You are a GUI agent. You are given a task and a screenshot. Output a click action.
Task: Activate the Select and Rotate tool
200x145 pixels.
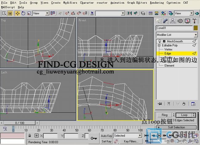click(x=23, y=13)
